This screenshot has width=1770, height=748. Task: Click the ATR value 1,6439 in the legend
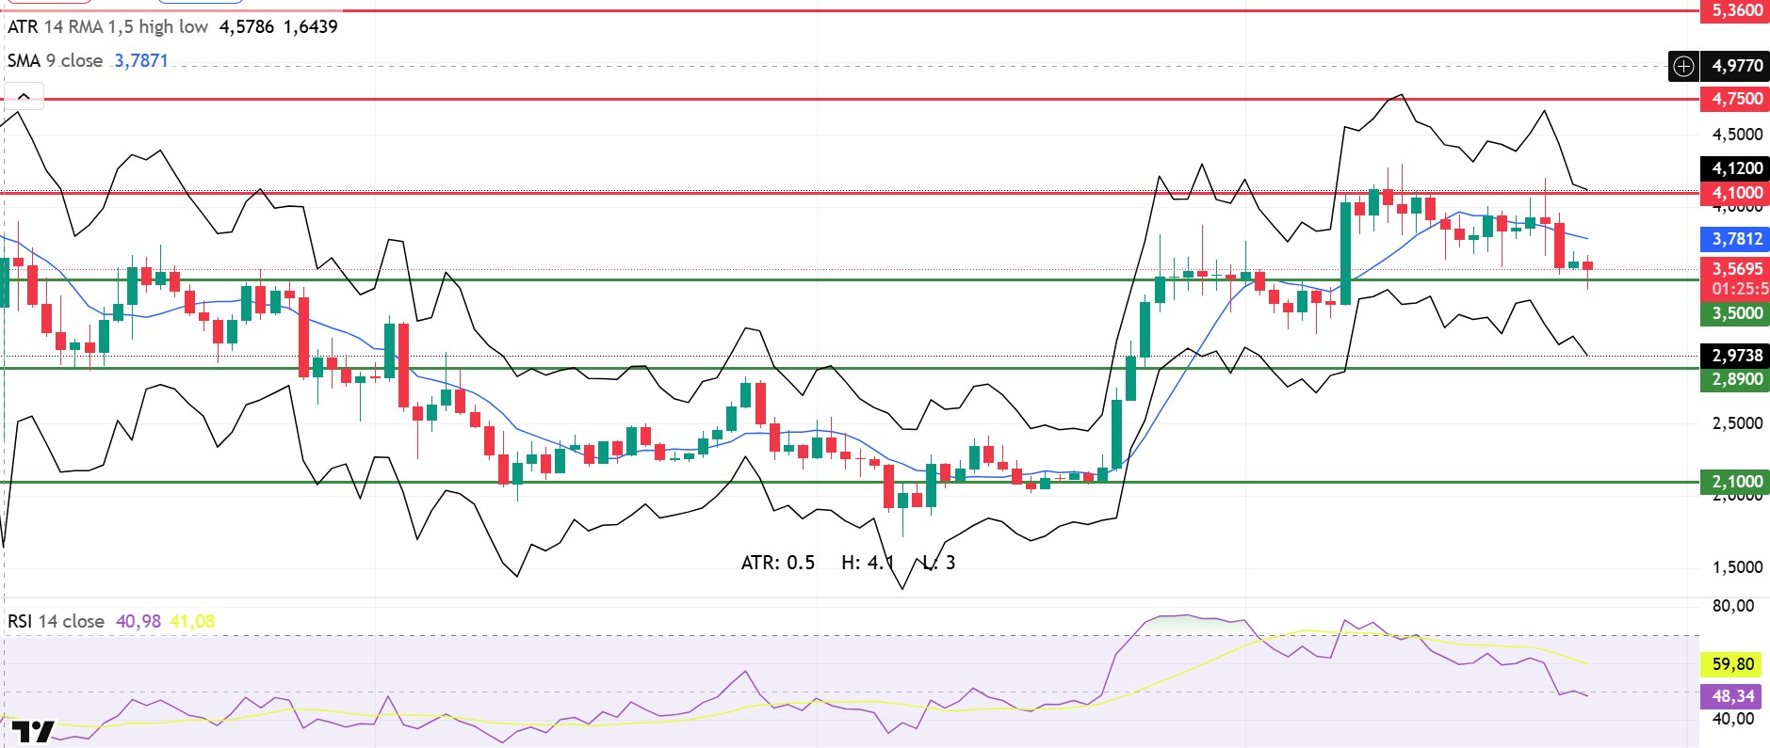311,26
